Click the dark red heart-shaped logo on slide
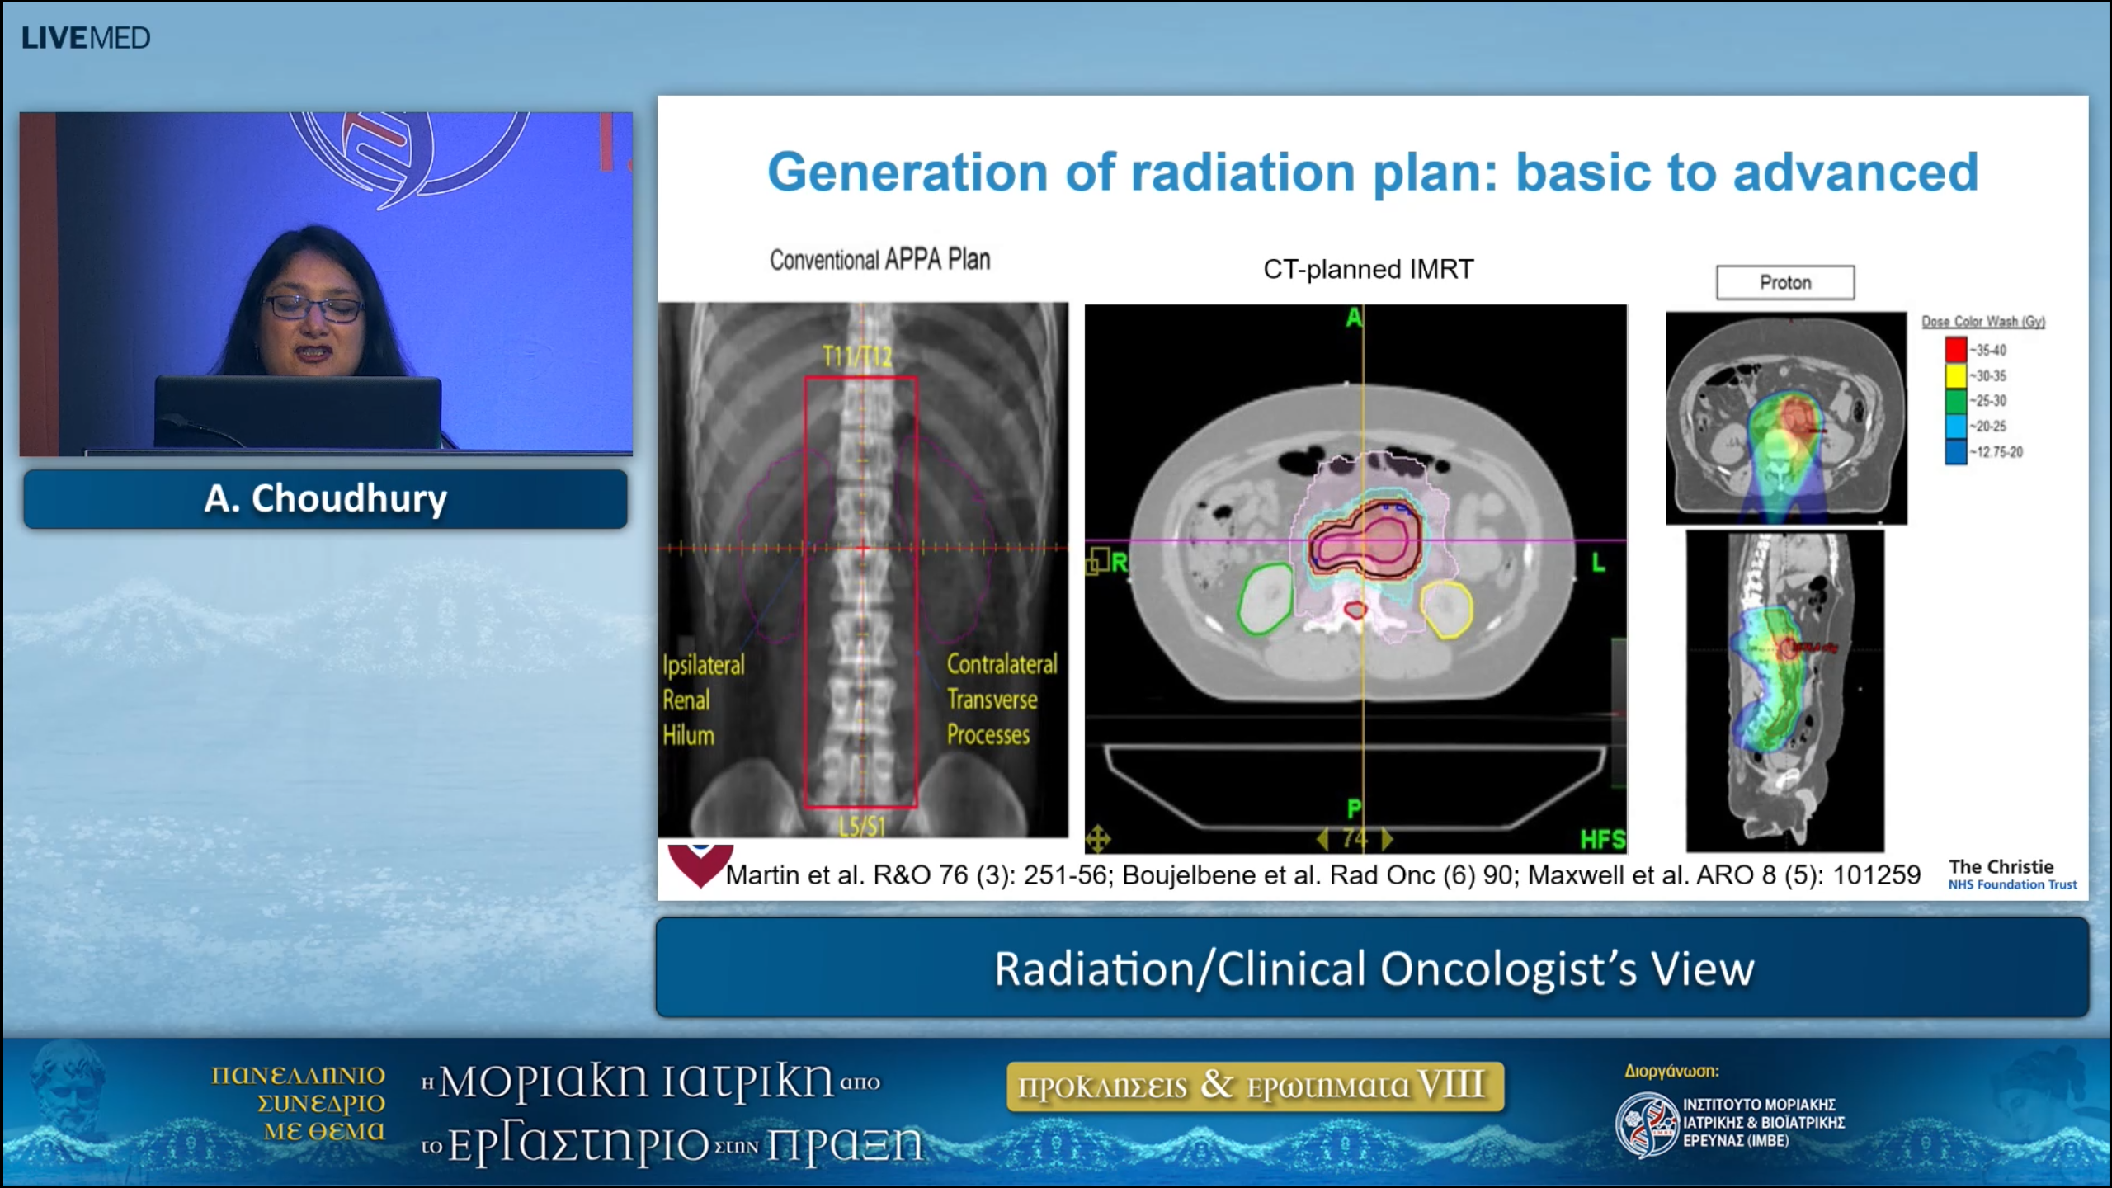The height and width of the screenshot is (1188, 2112). [x=700, y=865]
